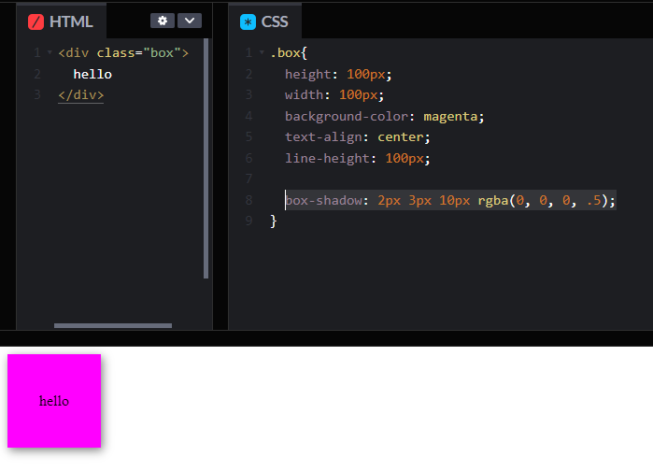Collapse the .box rule fold arrow in CSS
The image size is (653, 471).
pos(262,52)
